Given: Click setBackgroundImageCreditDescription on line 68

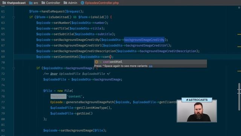Looking at the screenshot, I should coord(84,51).
